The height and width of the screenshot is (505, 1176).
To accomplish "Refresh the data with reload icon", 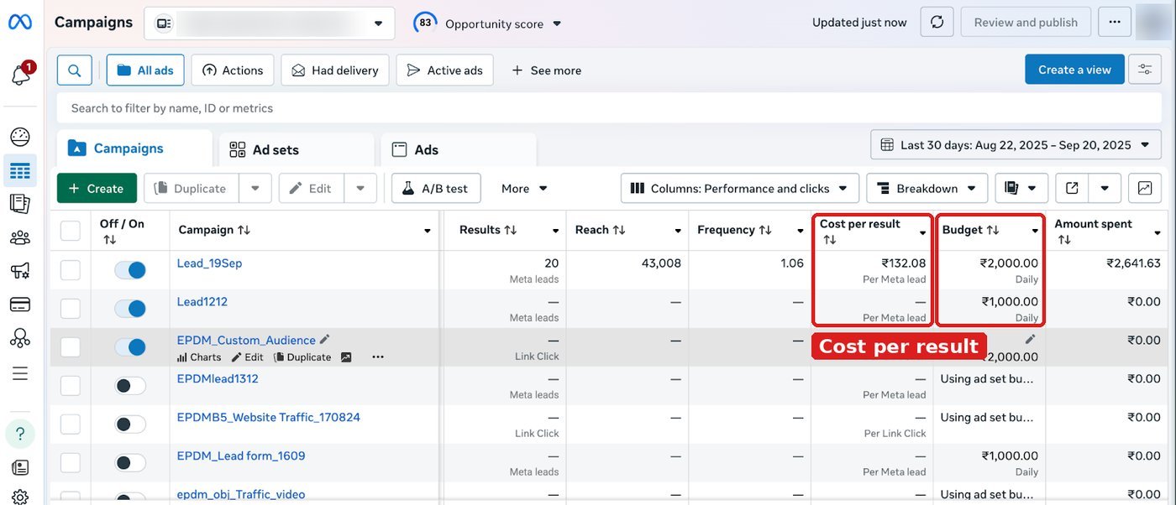I will tap(937, 23).
